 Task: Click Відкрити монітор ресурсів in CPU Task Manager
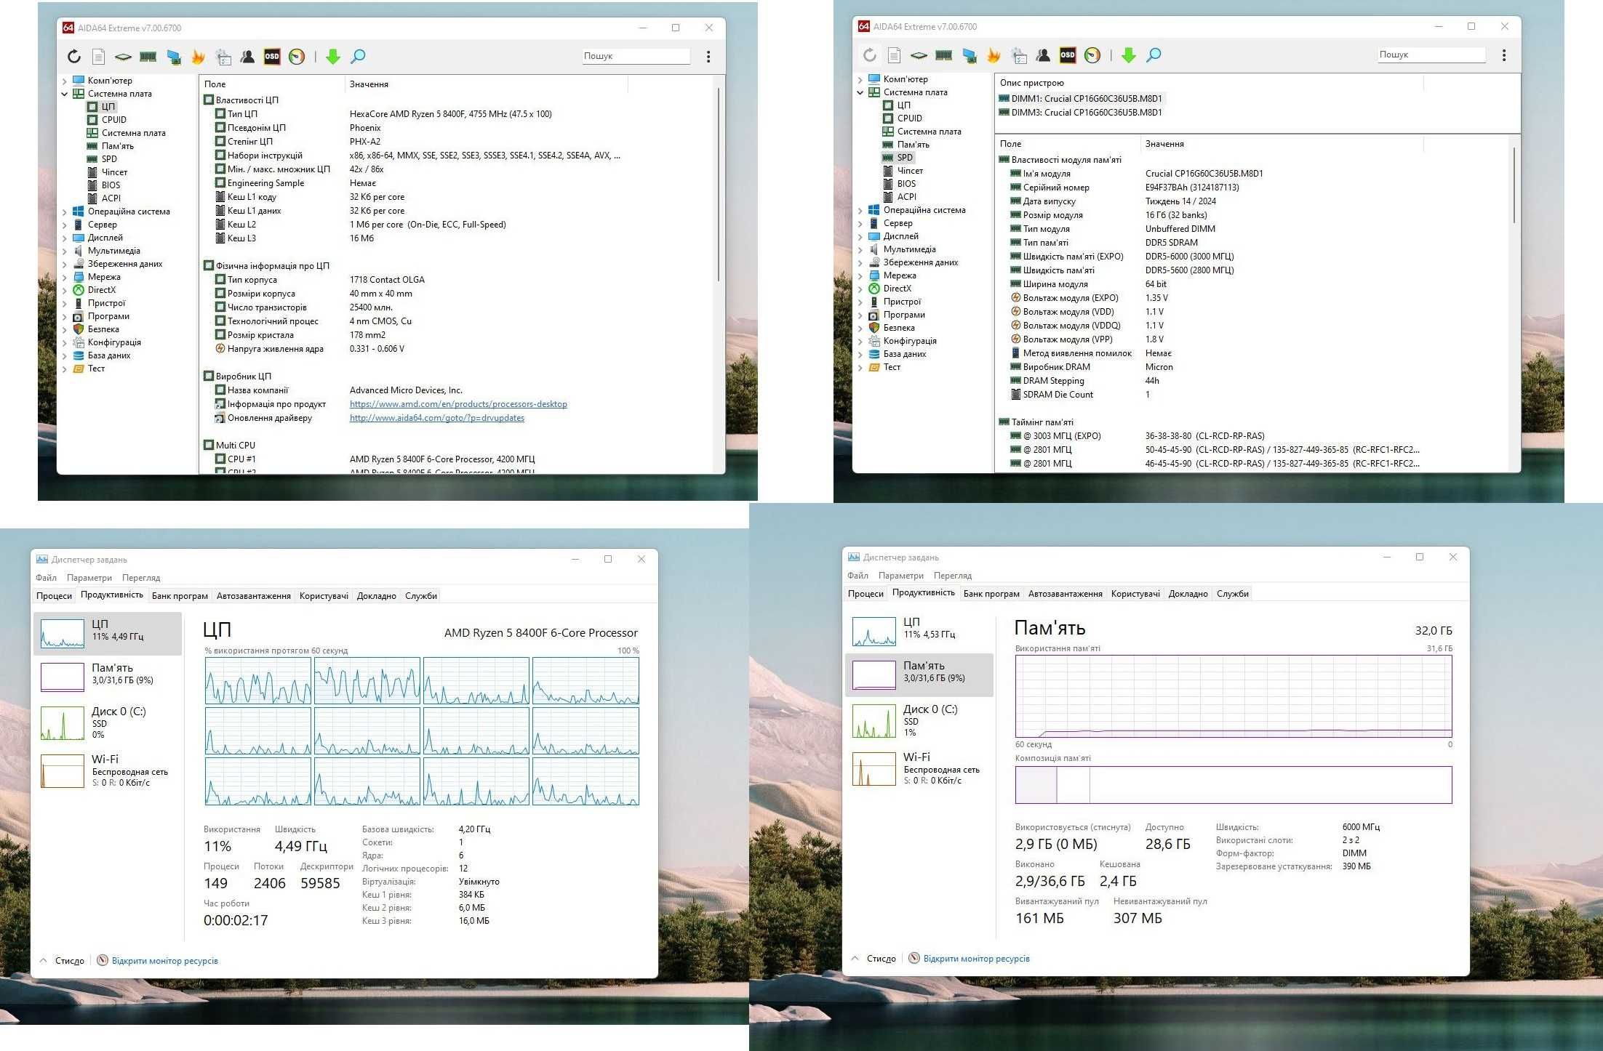tap(165, 961)
